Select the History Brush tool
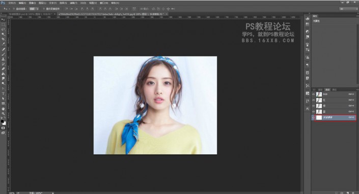359x194 pixels. pyautogui.click(x=3, y=64)
